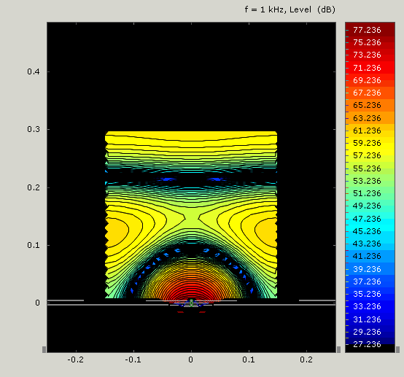This screenshot has height=377, width=404.
Task: Click the plot title "f = 1 kHz, Level (dB)"
Action: [290, 9]
